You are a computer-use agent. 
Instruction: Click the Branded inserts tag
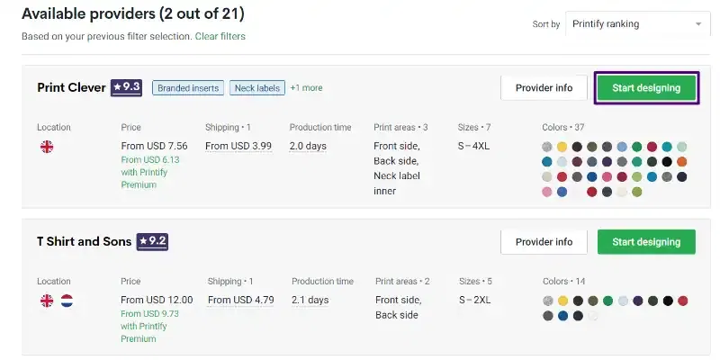pyautogui.click(x=187, y=88)
